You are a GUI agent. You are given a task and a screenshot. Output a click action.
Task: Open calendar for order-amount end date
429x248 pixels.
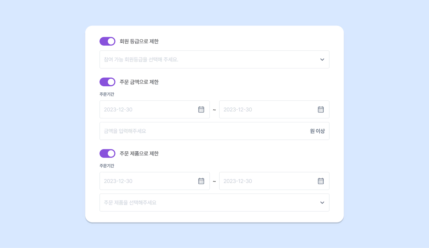pos(321,110)
